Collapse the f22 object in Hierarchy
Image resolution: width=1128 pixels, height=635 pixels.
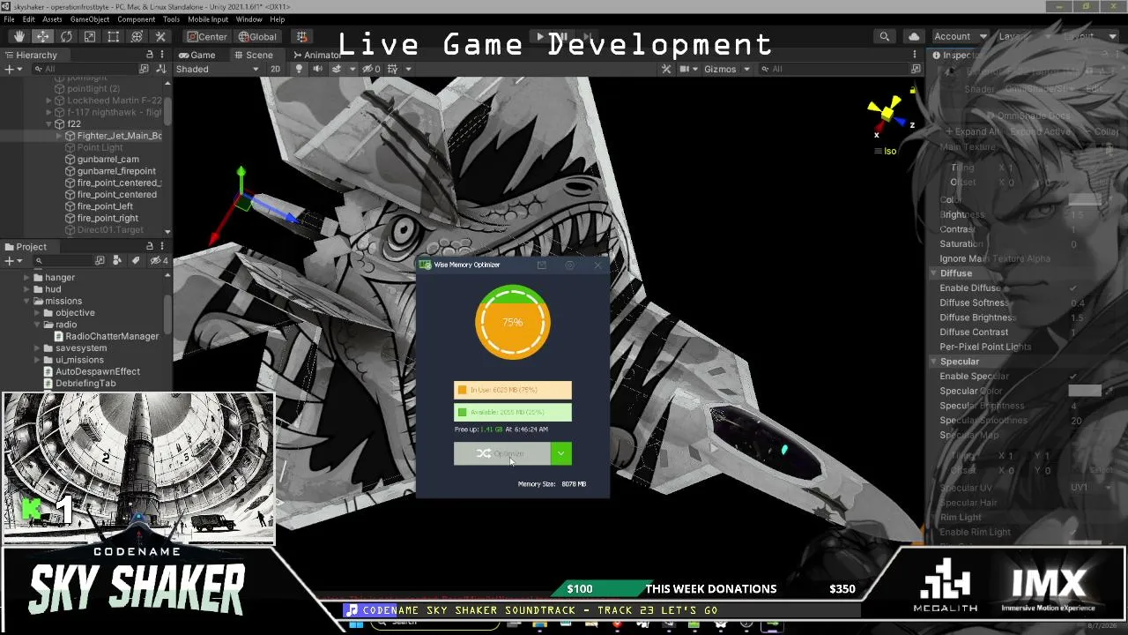50,124
